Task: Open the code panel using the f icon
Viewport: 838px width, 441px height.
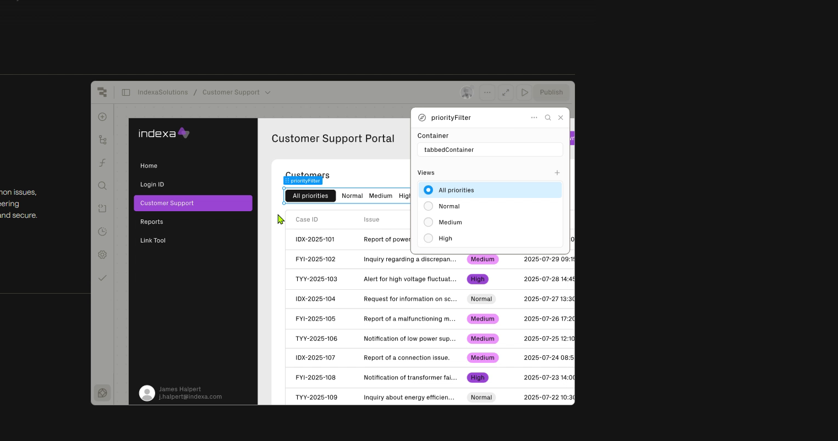Action: [x=102, y=163]
